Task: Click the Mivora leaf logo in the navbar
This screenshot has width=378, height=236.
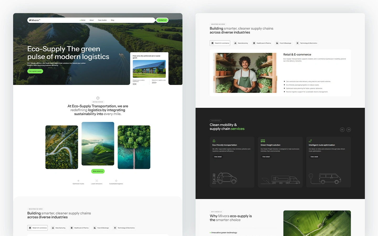Action: [x=35, y=20]
